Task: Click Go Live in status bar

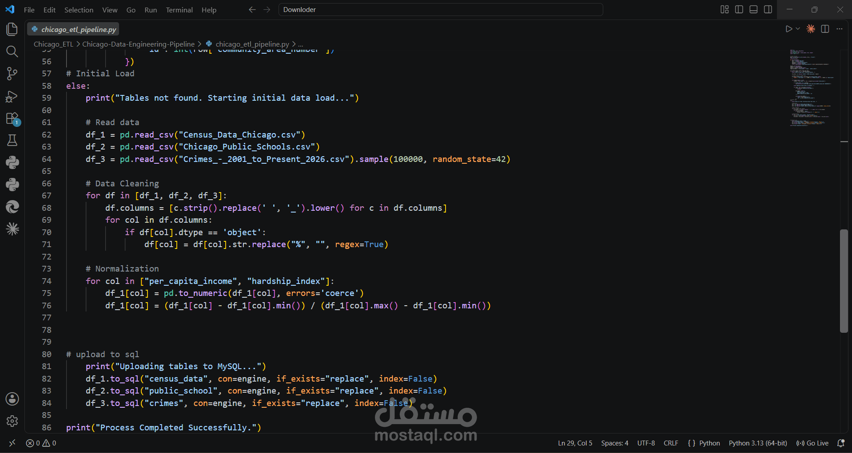Action: [x=812, y=443]
